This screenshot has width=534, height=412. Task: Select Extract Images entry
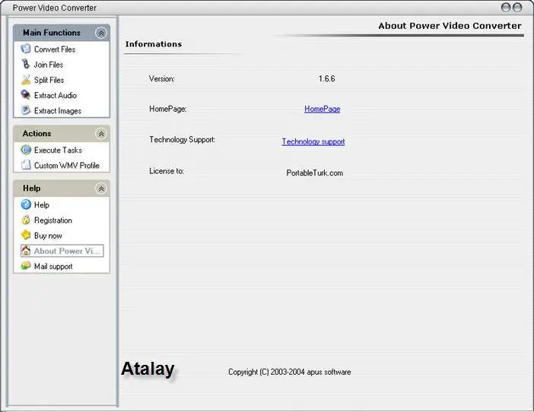point(58,111)
